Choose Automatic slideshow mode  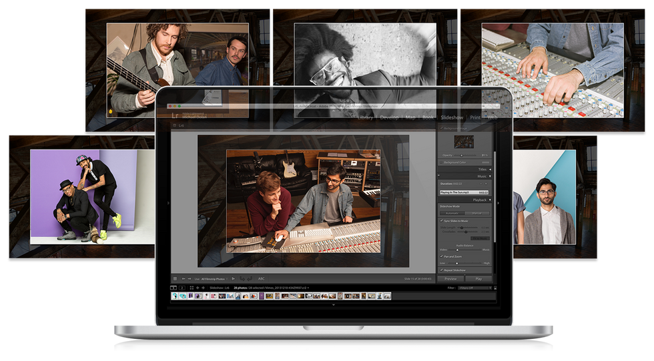coord(452,214)
